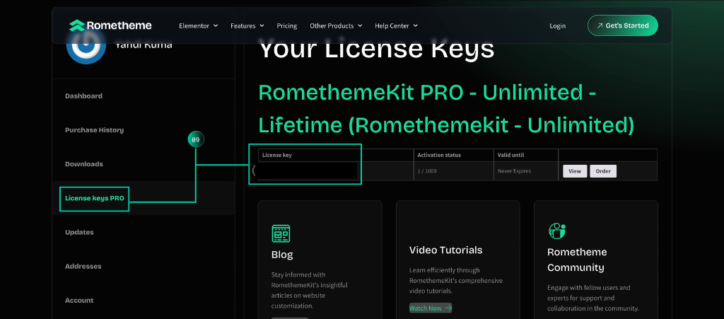This screenshot has height=319, width=724.
Task: Expand the Features menu
Action: [247, 26]
